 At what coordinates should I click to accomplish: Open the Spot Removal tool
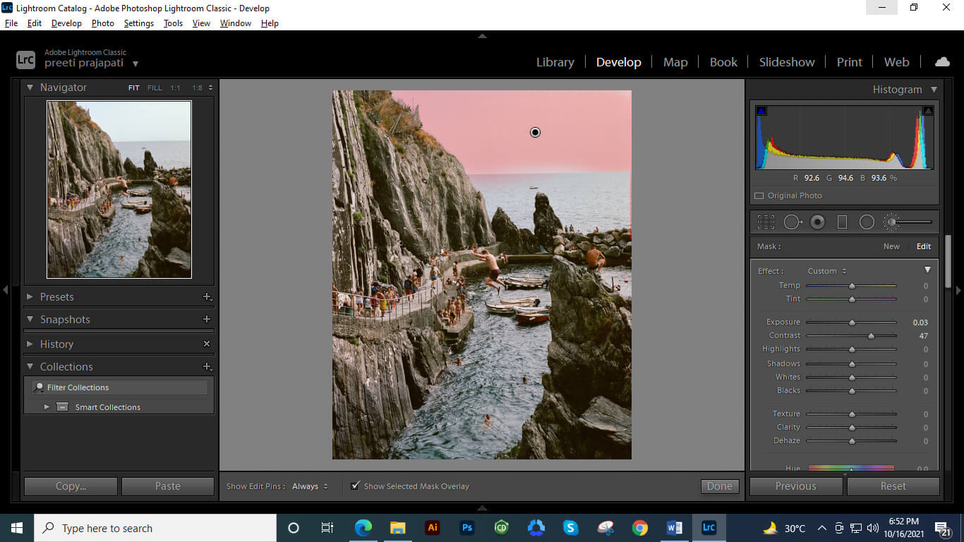[792, 222]
